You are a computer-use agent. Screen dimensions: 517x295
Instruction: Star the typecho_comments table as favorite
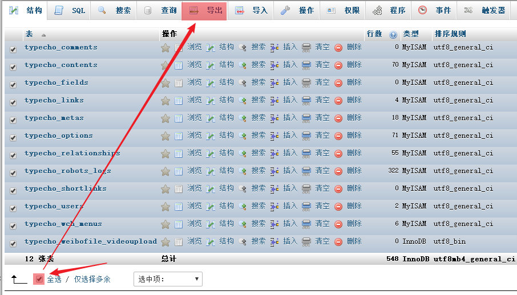(165, 48)
